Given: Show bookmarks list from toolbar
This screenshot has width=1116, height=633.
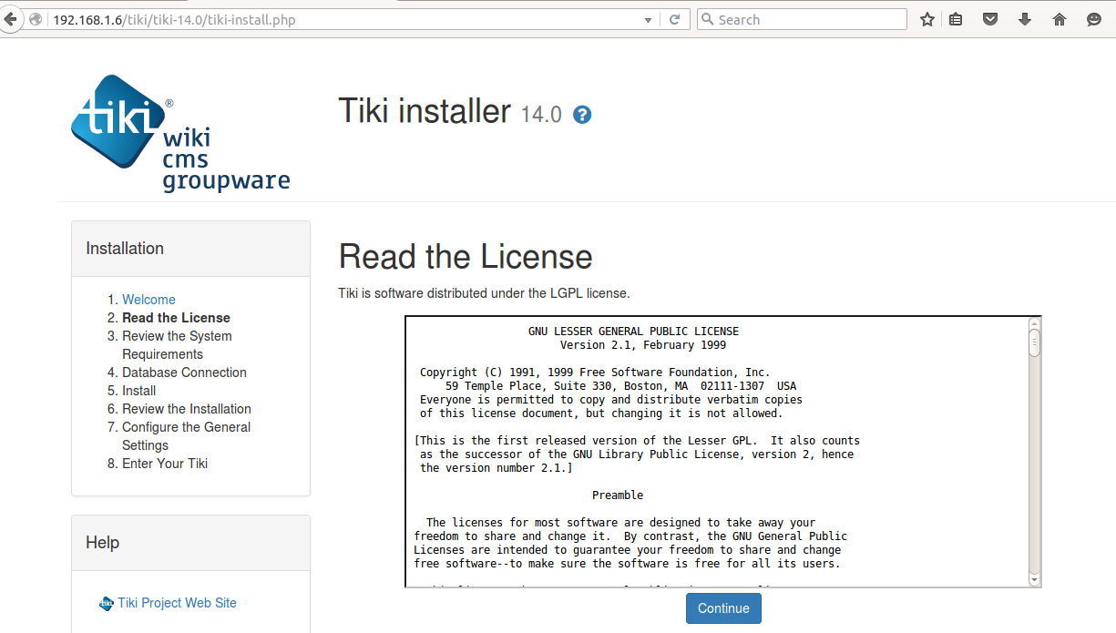Looking at the screenshot, I should tap(956, 19).
